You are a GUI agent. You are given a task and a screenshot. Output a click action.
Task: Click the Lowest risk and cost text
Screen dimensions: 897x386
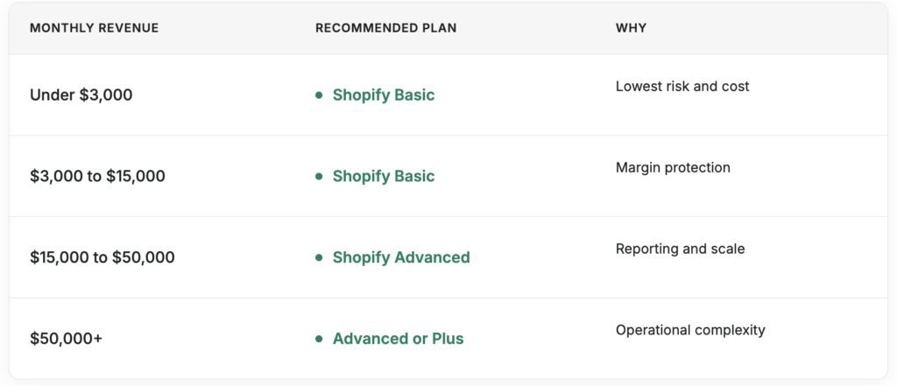[x=682, y=87]
